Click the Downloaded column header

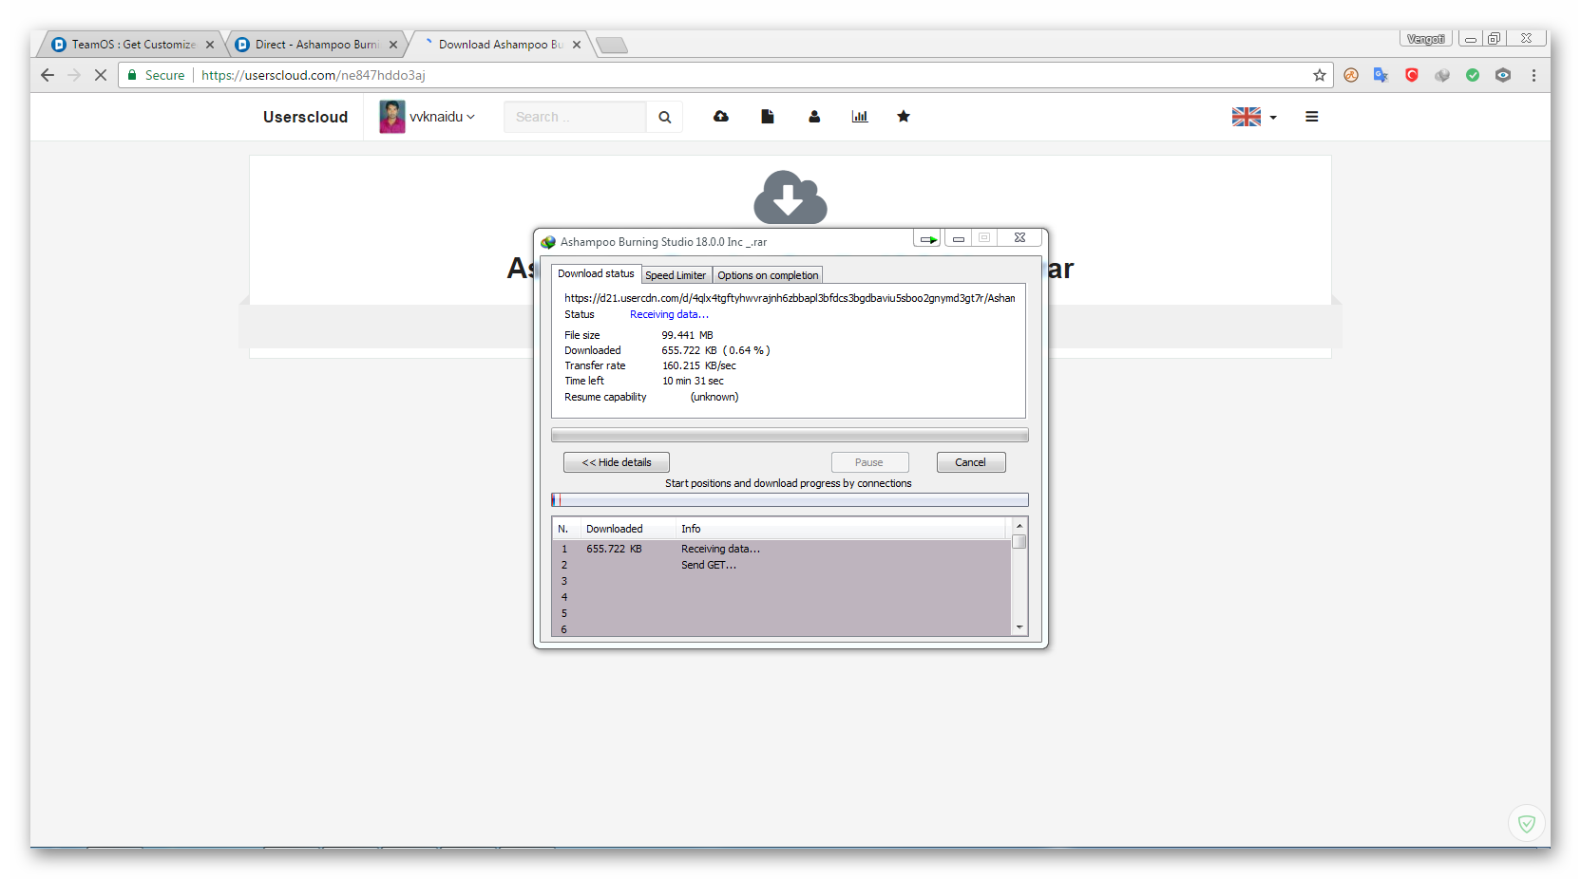[627, 529]
